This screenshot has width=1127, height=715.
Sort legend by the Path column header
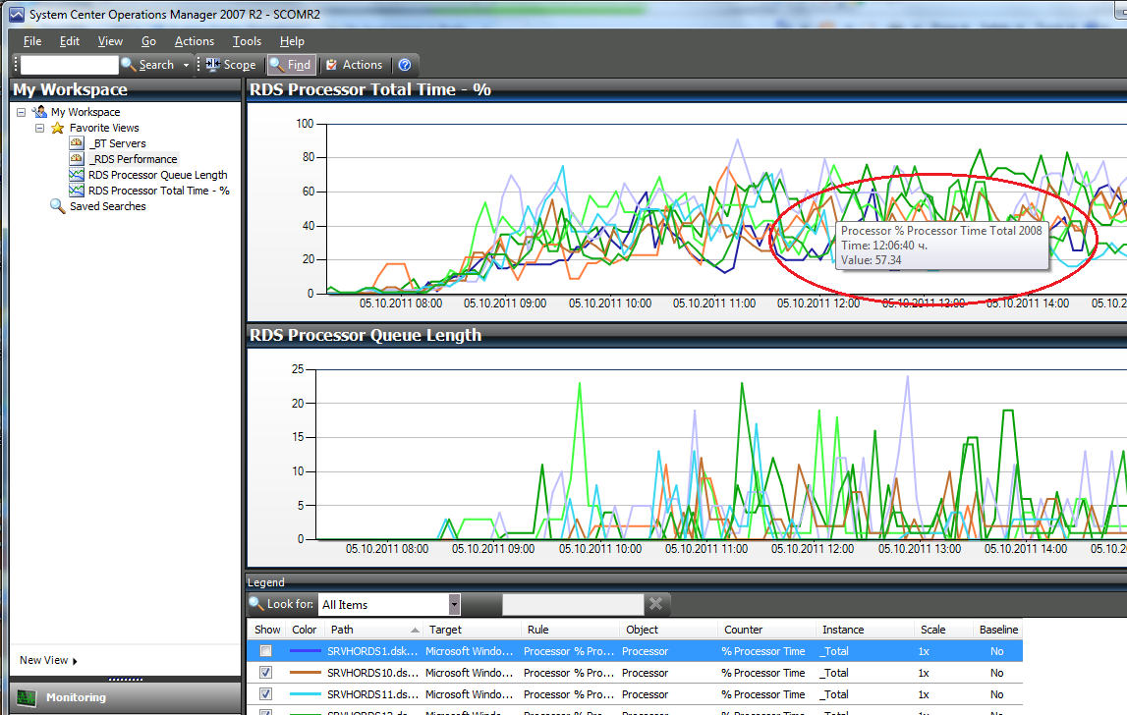pyautogui.click(x=373, y=630)
